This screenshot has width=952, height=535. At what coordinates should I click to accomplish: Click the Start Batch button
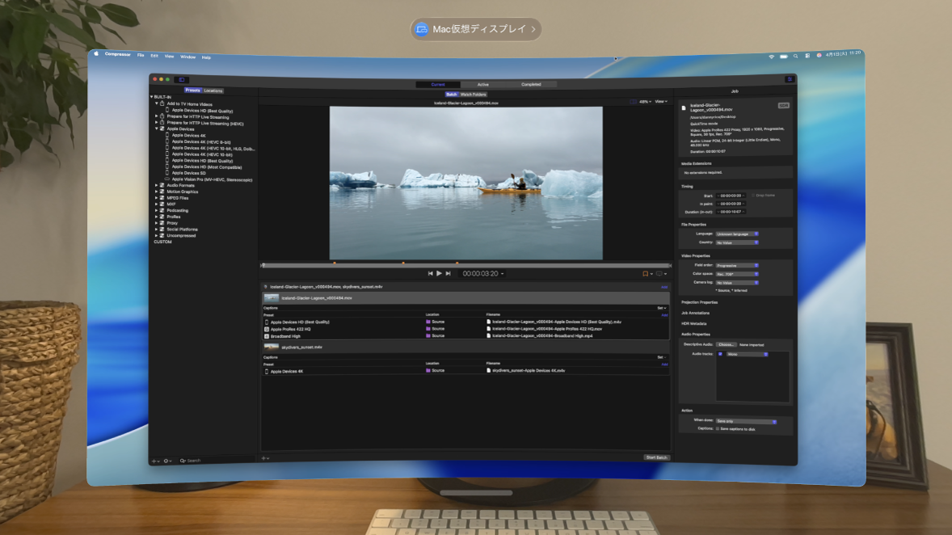tap(656, 457)
